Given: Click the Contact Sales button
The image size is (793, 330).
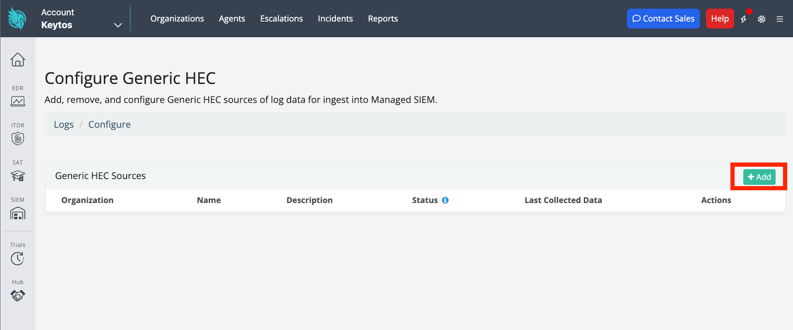Looking at the screenshot, I should click(x=663, y=19).
